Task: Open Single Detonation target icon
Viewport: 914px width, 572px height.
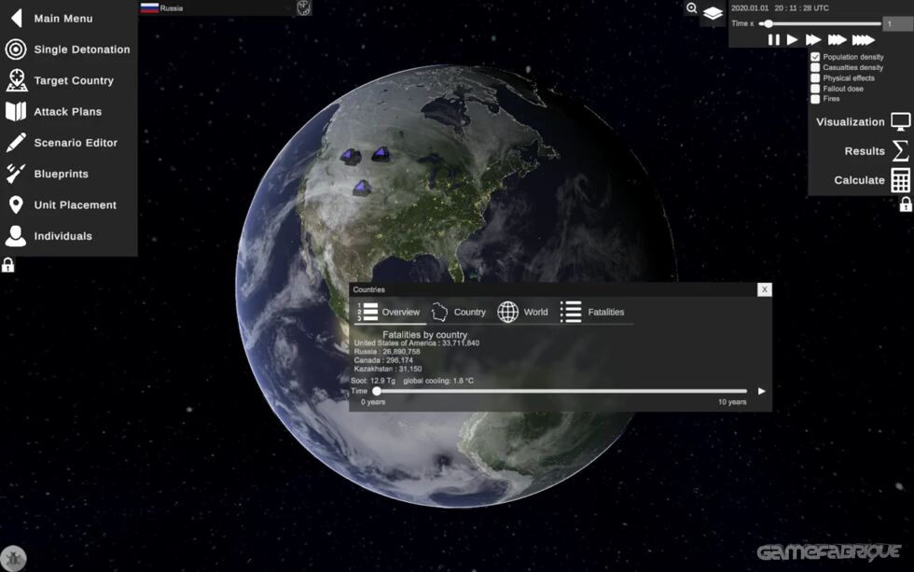Action: 16,49
